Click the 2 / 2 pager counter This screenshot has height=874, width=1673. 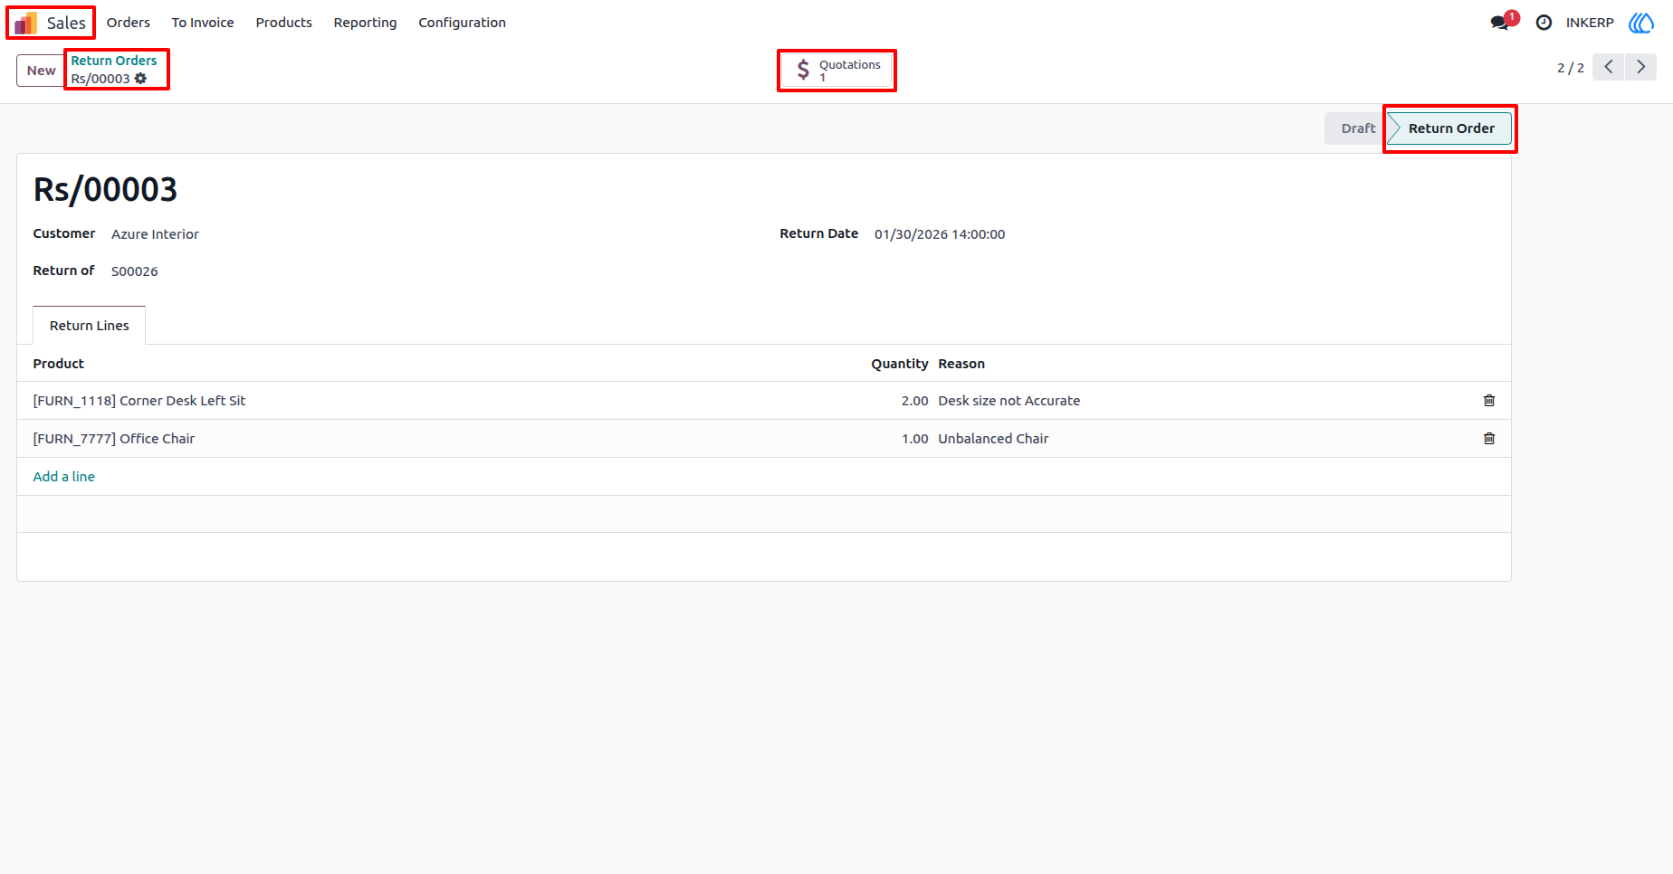coord(1571,68)
